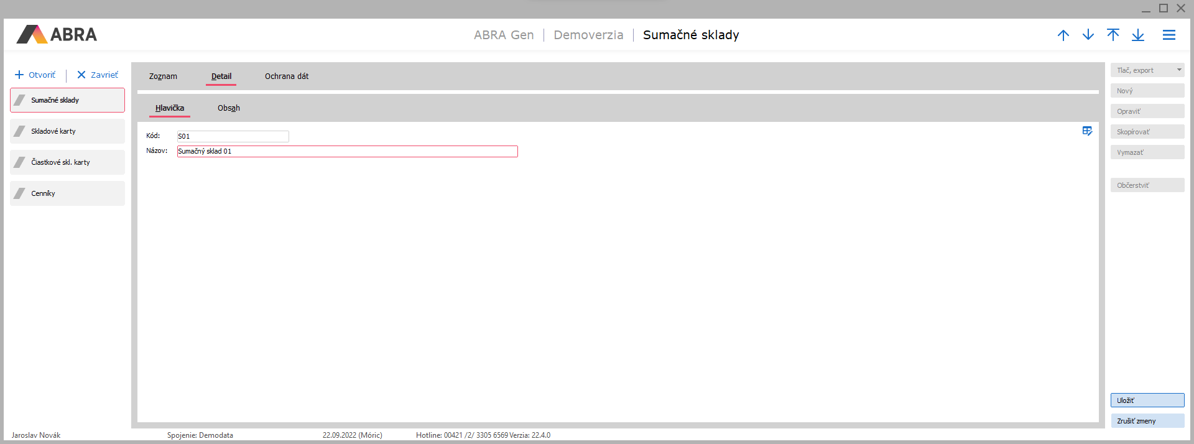Focus the Názov text field
The image size is (1194, 444).
[347, 151]
